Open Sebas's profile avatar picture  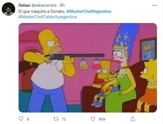click(x=9, y=9)
